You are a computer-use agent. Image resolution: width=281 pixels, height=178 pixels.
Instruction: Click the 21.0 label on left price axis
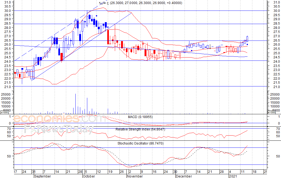point(8,87)
